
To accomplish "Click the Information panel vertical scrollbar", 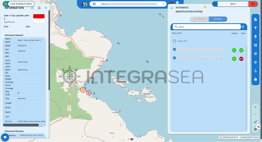I will [49, 50].
